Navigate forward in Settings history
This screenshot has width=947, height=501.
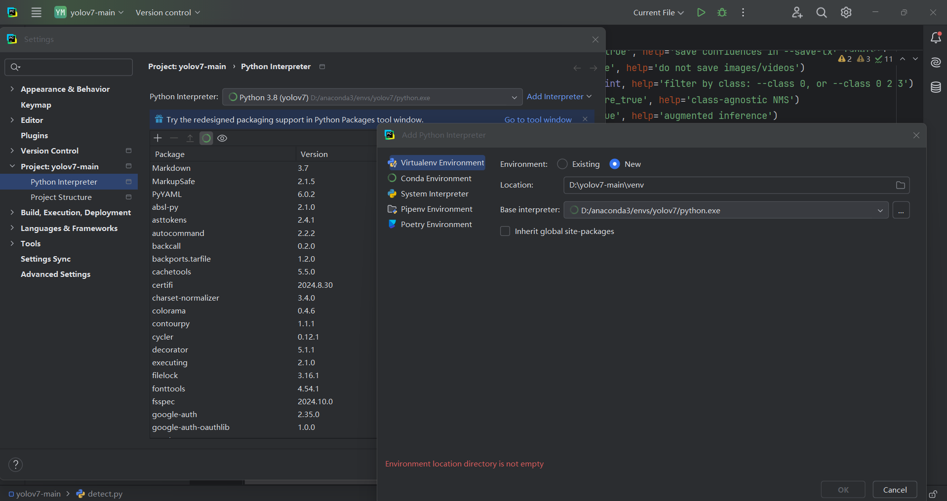pos(593,68)
